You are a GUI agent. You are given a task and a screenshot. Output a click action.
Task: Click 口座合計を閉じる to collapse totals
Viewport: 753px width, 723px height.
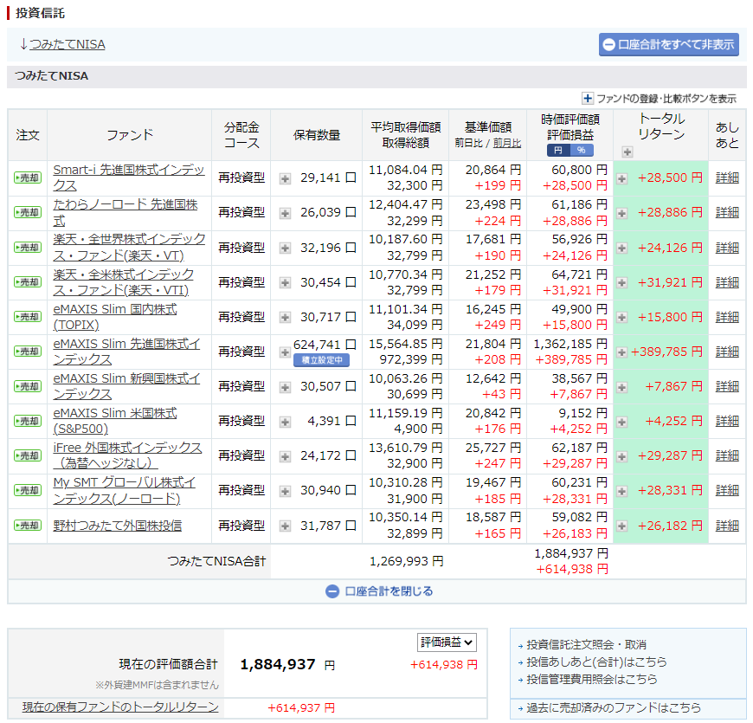coord(379,591)
